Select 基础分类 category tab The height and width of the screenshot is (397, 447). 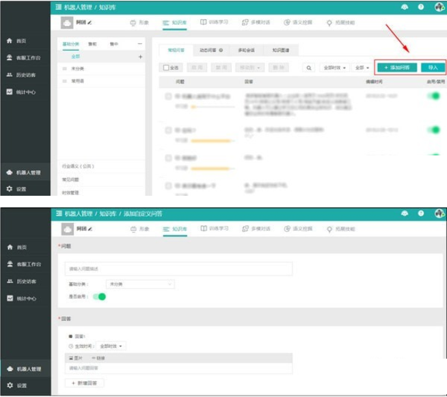70,44
